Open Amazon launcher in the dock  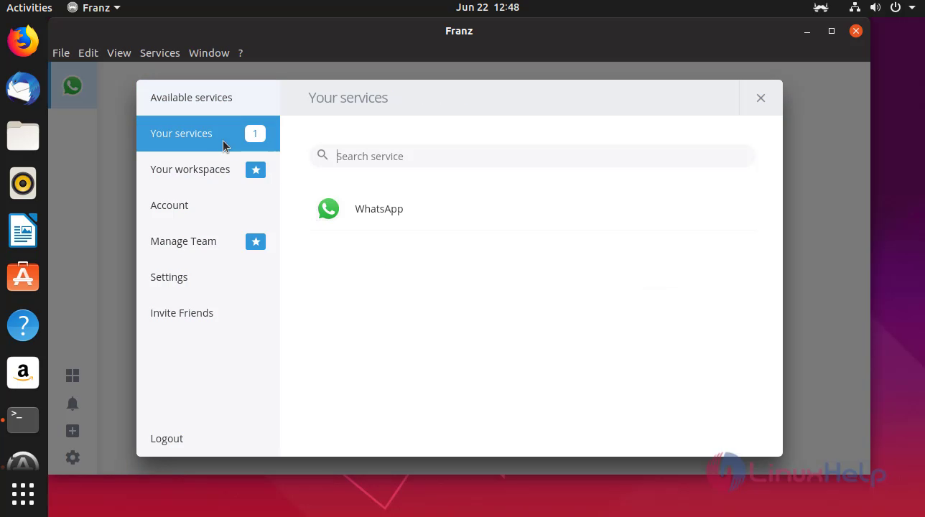point(23,373)
